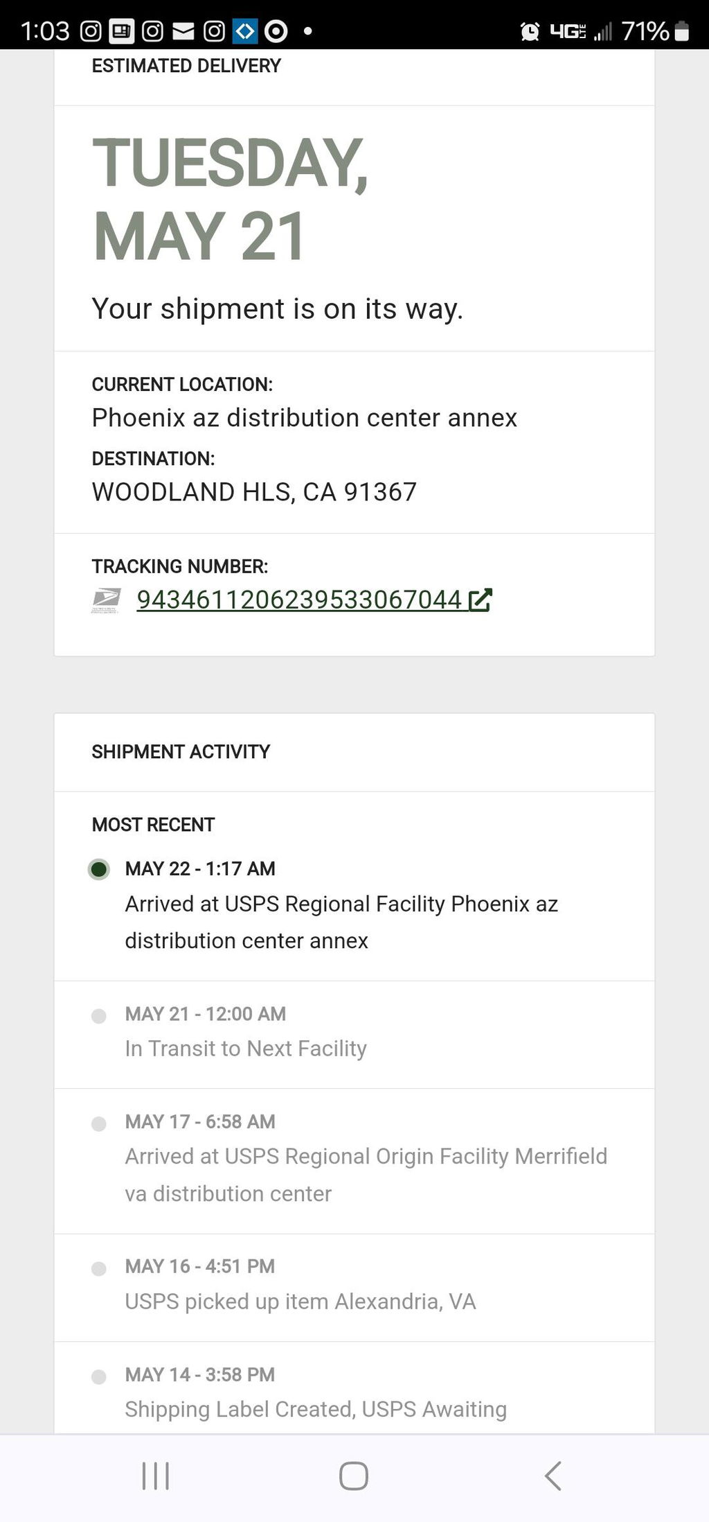Screen dimensions: 709x1522
Task: Tap the Android home button
Action: point(353,1475)
